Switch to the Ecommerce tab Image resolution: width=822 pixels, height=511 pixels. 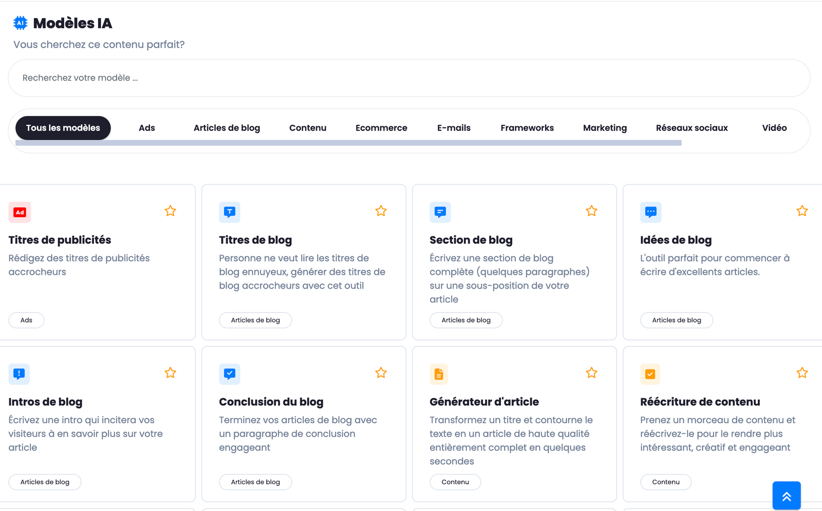point(381,128)
